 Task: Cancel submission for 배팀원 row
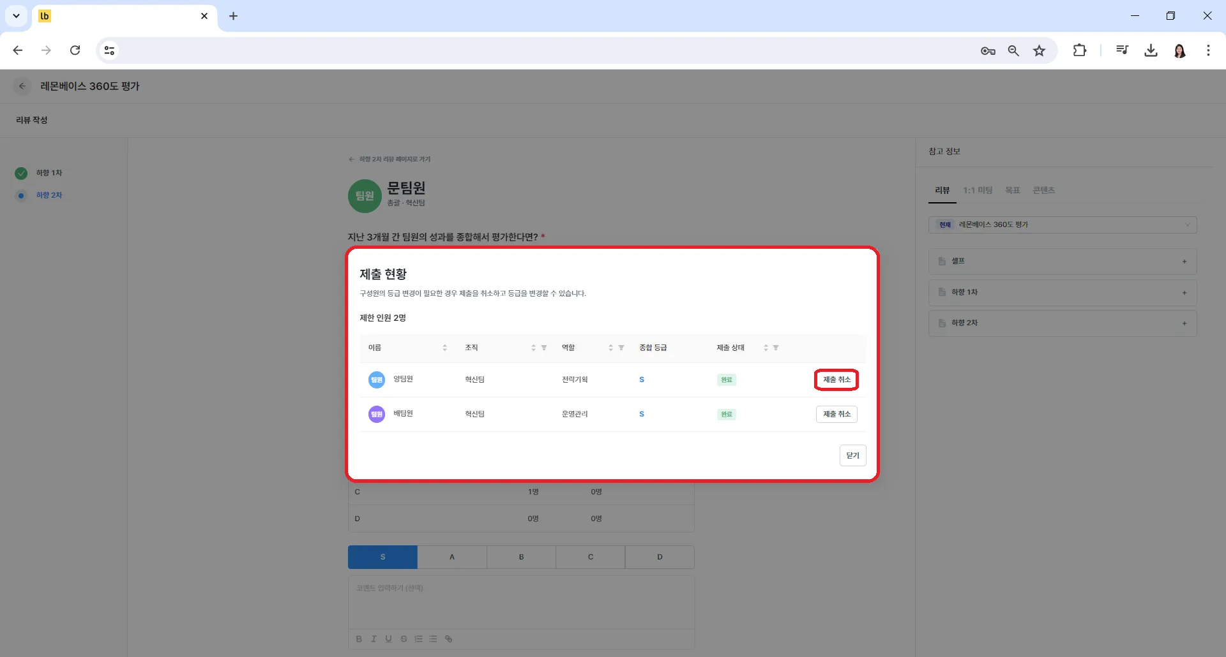point(836,414)
